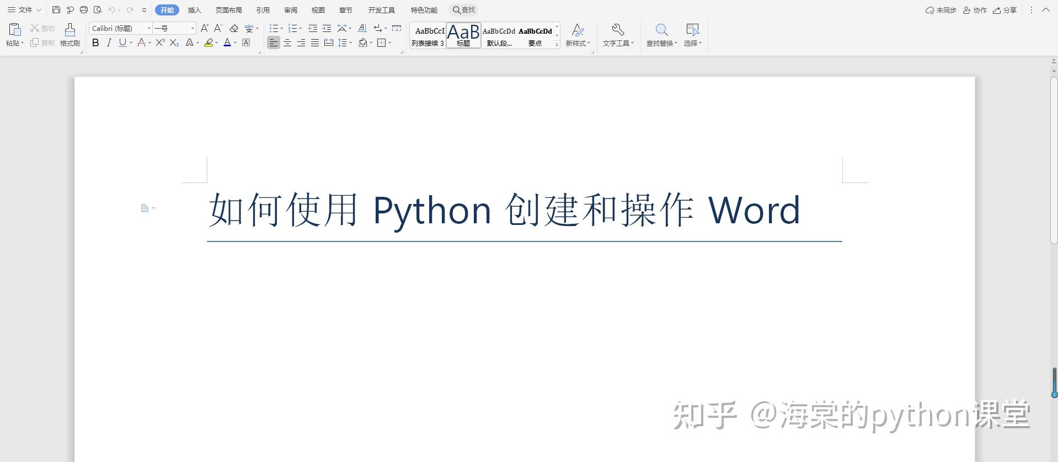This screenshot has height=462, width=1058.
Task: Toggle underline formatting
Action: point(122,42)
